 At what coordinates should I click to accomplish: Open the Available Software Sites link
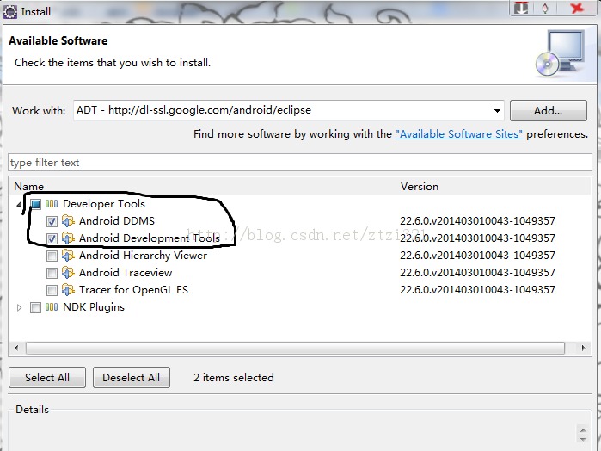pyautogui.click(x=459, y=134)
